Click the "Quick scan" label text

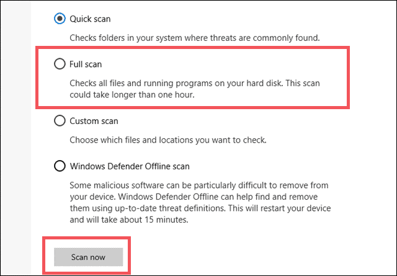[92, 19]
